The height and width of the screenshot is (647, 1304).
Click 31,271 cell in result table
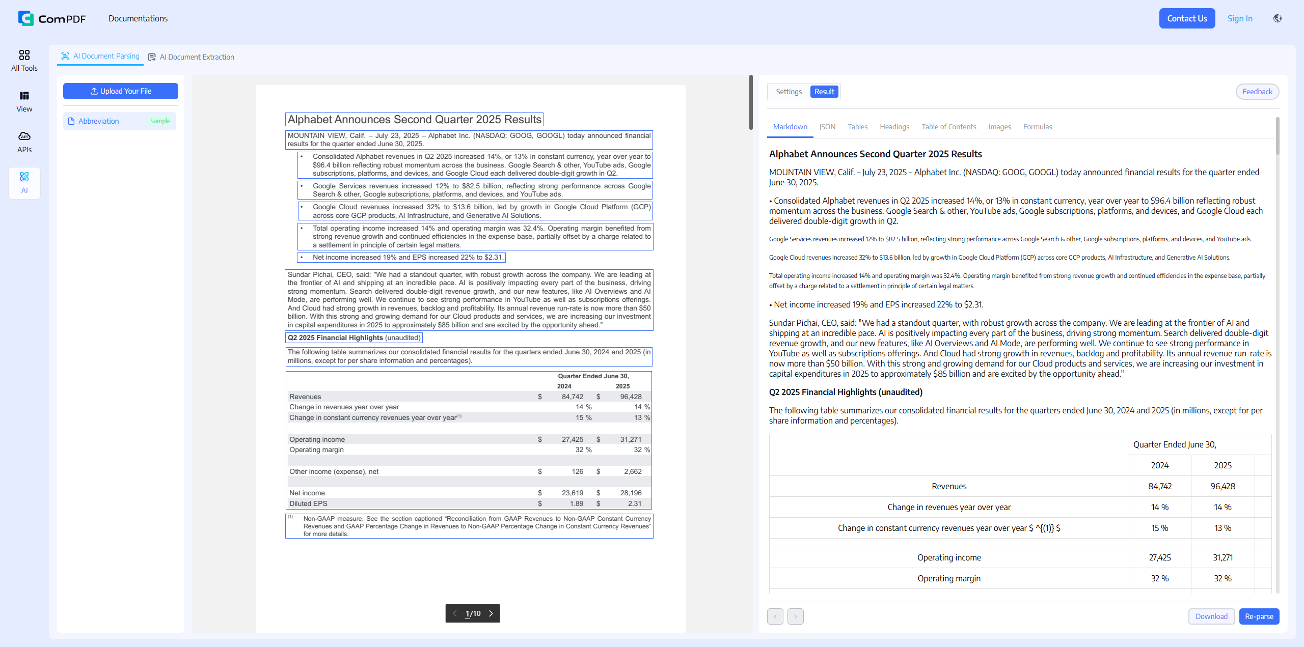(1222, 557)
